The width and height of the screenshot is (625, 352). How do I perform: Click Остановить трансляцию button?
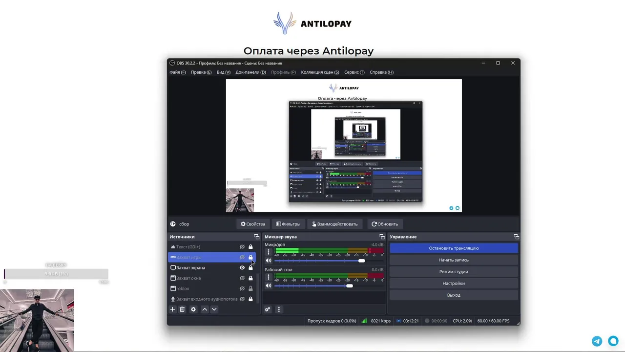point(454,248)
